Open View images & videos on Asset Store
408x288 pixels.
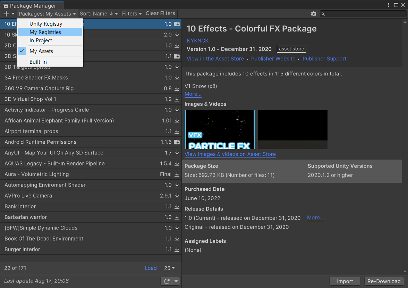click(230, 154)
